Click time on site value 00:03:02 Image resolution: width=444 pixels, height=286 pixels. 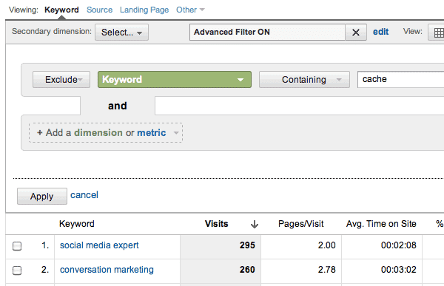tap(398, 270)
